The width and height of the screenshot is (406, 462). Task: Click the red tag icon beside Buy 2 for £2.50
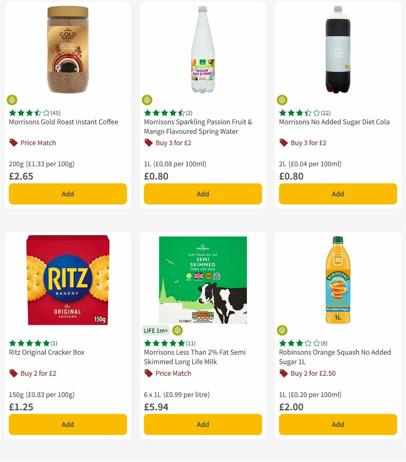[283, 373]
